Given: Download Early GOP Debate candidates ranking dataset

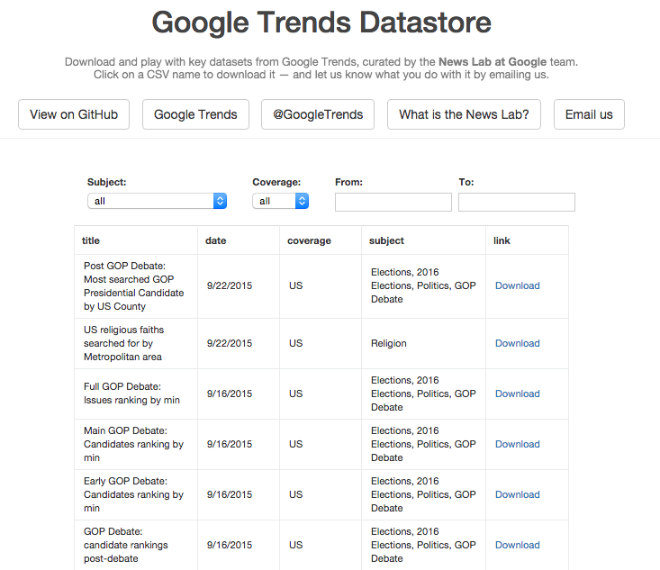Looking at the screenshot, I should (518, 495).
